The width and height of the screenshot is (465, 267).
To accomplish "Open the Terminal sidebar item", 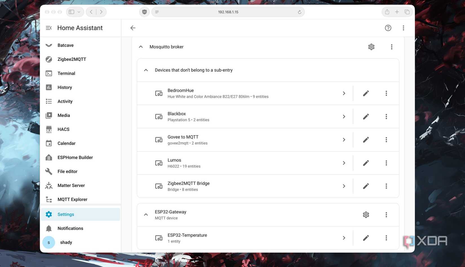I will click(81, 73).
